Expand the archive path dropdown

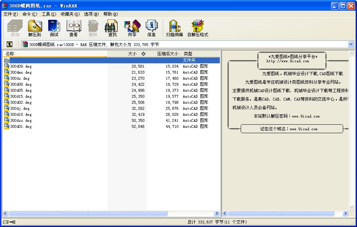[x=351, y=44]
